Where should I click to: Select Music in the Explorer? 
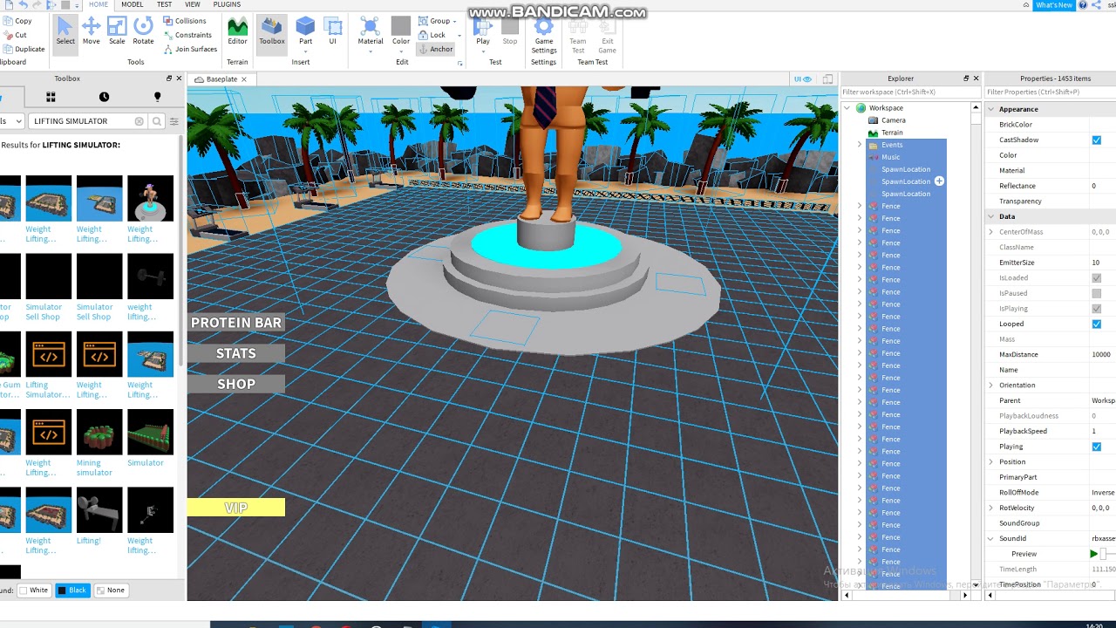click(x=890, y=157)
